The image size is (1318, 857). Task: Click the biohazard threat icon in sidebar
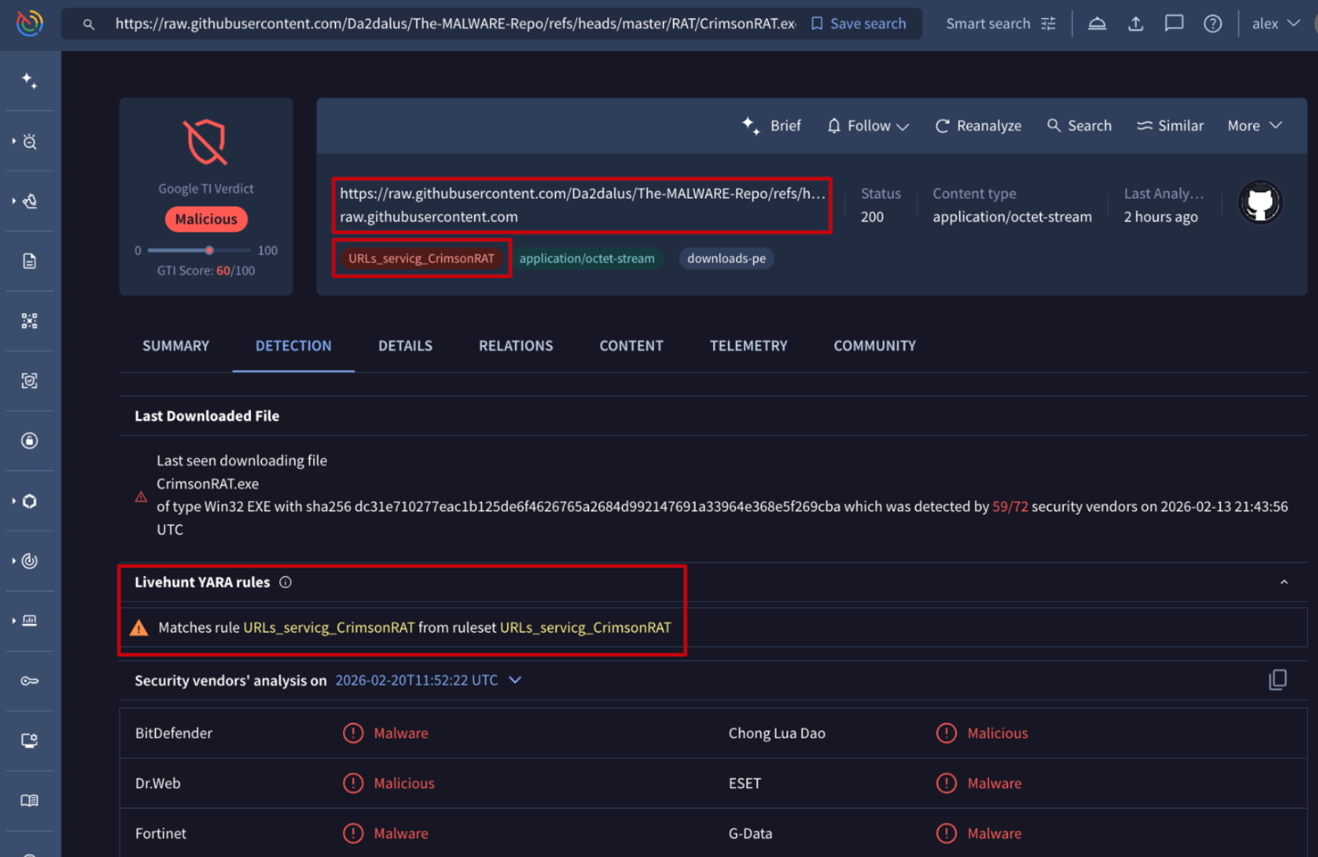click(x=30, y=201)
